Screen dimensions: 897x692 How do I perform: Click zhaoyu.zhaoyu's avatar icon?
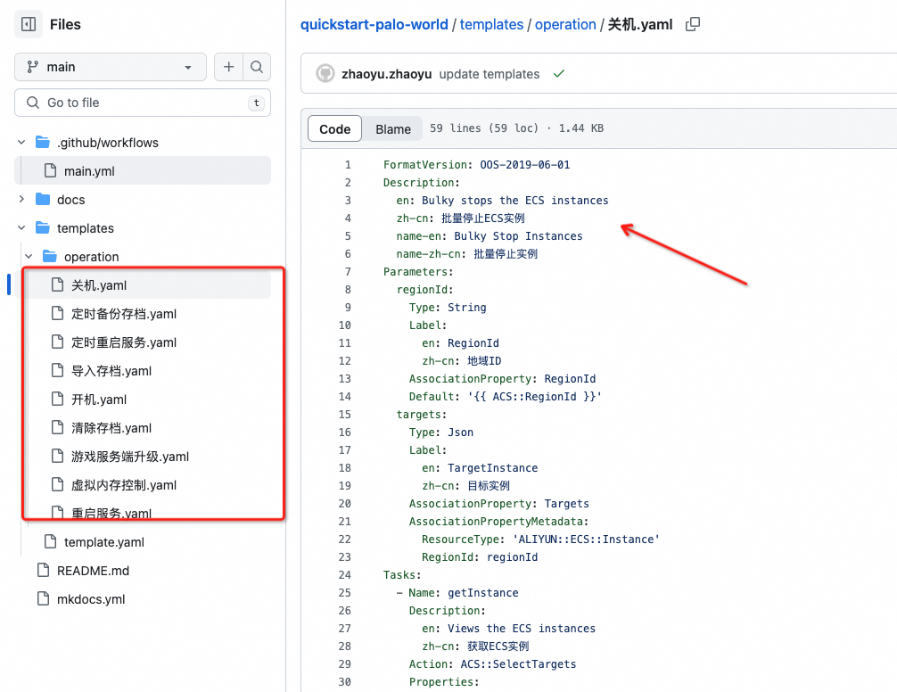pyautogui.click(x=325, y=74)
